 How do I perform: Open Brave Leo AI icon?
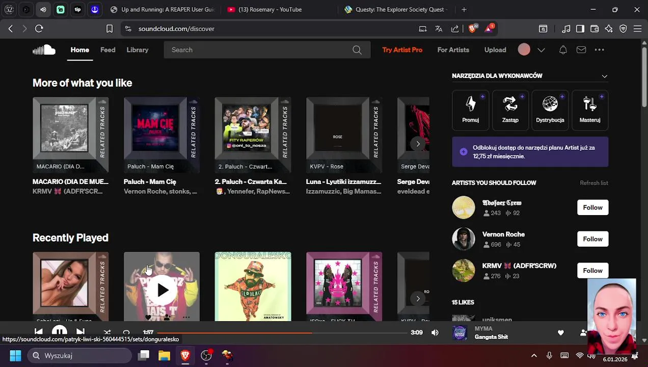[609, 29]
